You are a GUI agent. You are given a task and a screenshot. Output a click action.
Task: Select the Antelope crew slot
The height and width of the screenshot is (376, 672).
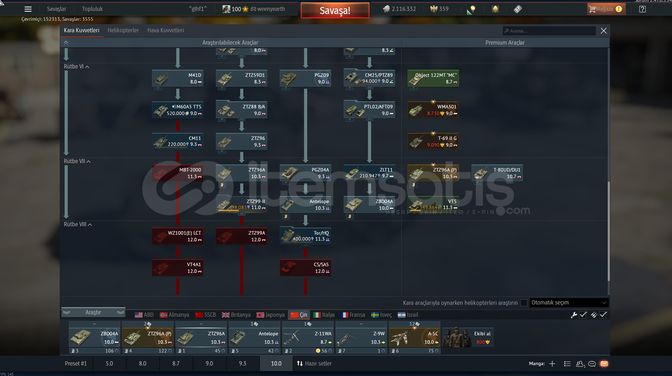[254, 337]
